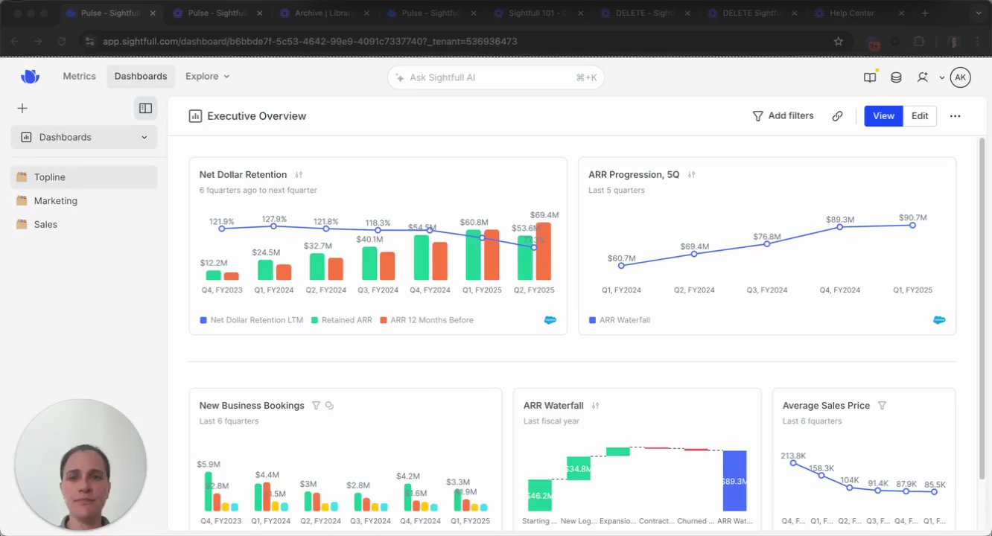
Task: Open the browser three-dot menu
Action: pos(979,42)
